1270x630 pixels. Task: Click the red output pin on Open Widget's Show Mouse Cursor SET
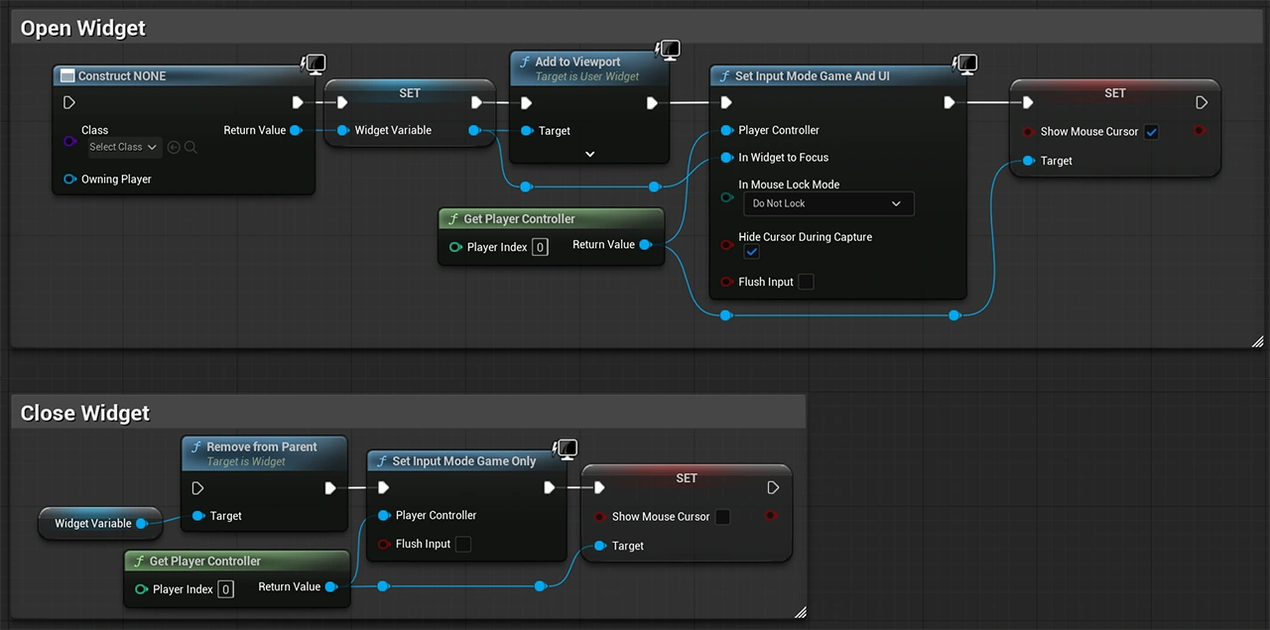1200,130
